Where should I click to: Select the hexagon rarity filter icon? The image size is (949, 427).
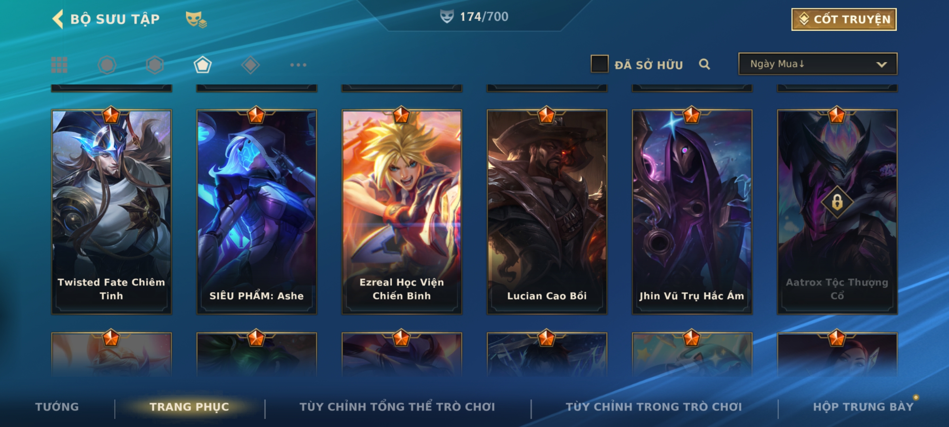coord(155,65)
